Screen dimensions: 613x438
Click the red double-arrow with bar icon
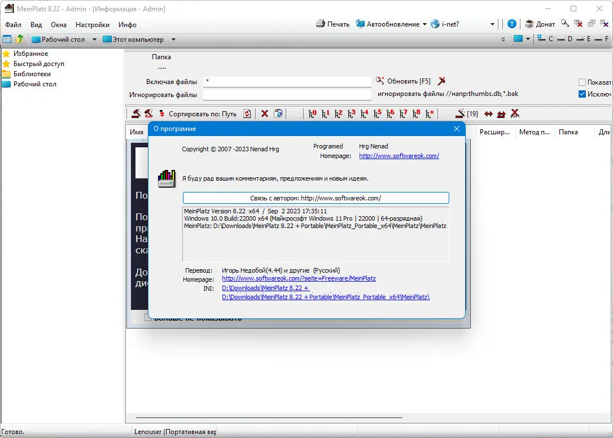tap(501, 114)
